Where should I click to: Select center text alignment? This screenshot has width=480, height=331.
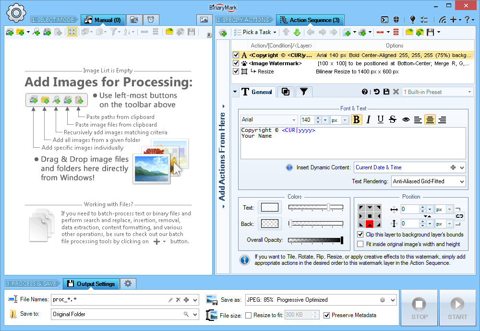tap(430, 120)
